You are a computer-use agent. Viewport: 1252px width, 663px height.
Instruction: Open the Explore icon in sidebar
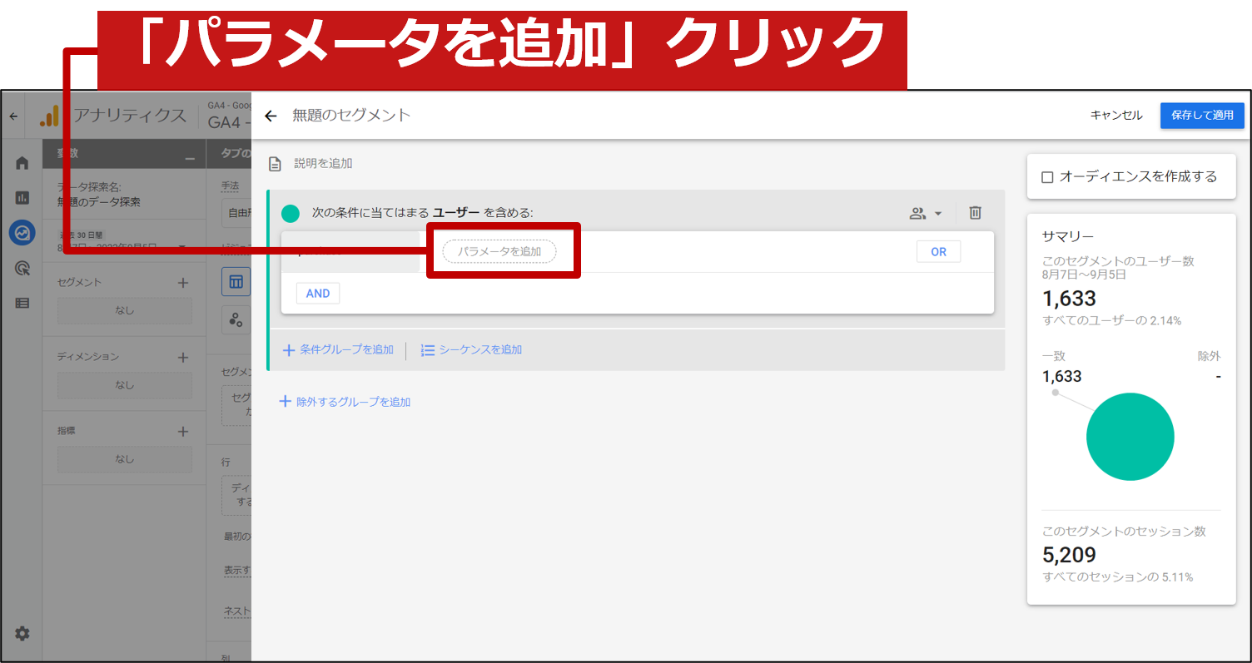click(x=22, y=233)
